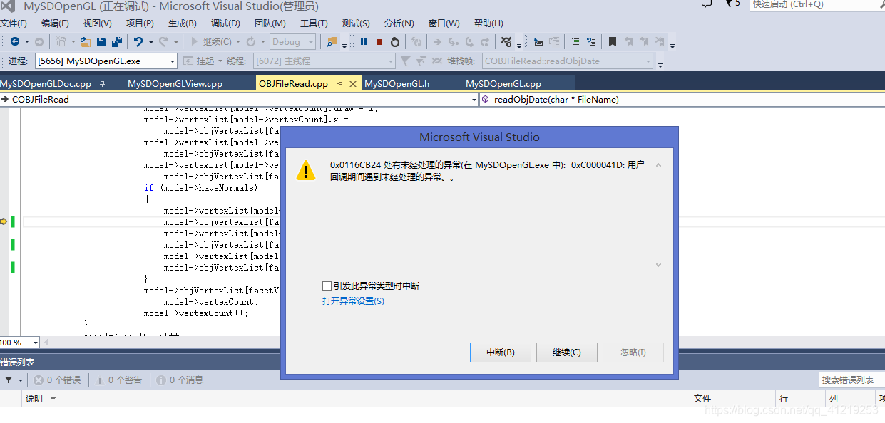Viewport: 885px width, 423px height.
Task: Click the exception message scrollbar up arrow
Action: click(658, 165)
